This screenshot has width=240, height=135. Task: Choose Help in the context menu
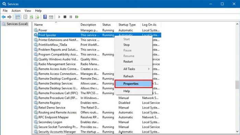coord(133,91)
